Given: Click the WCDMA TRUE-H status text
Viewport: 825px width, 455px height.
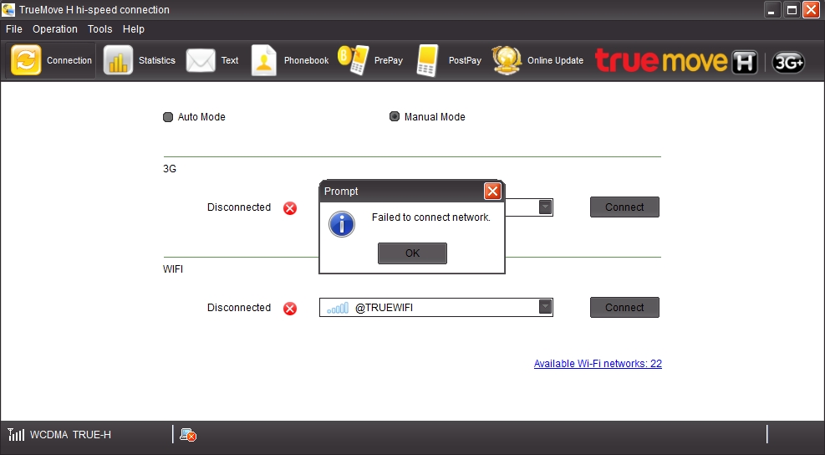Looking at the screenshot, I should (70, 434).
